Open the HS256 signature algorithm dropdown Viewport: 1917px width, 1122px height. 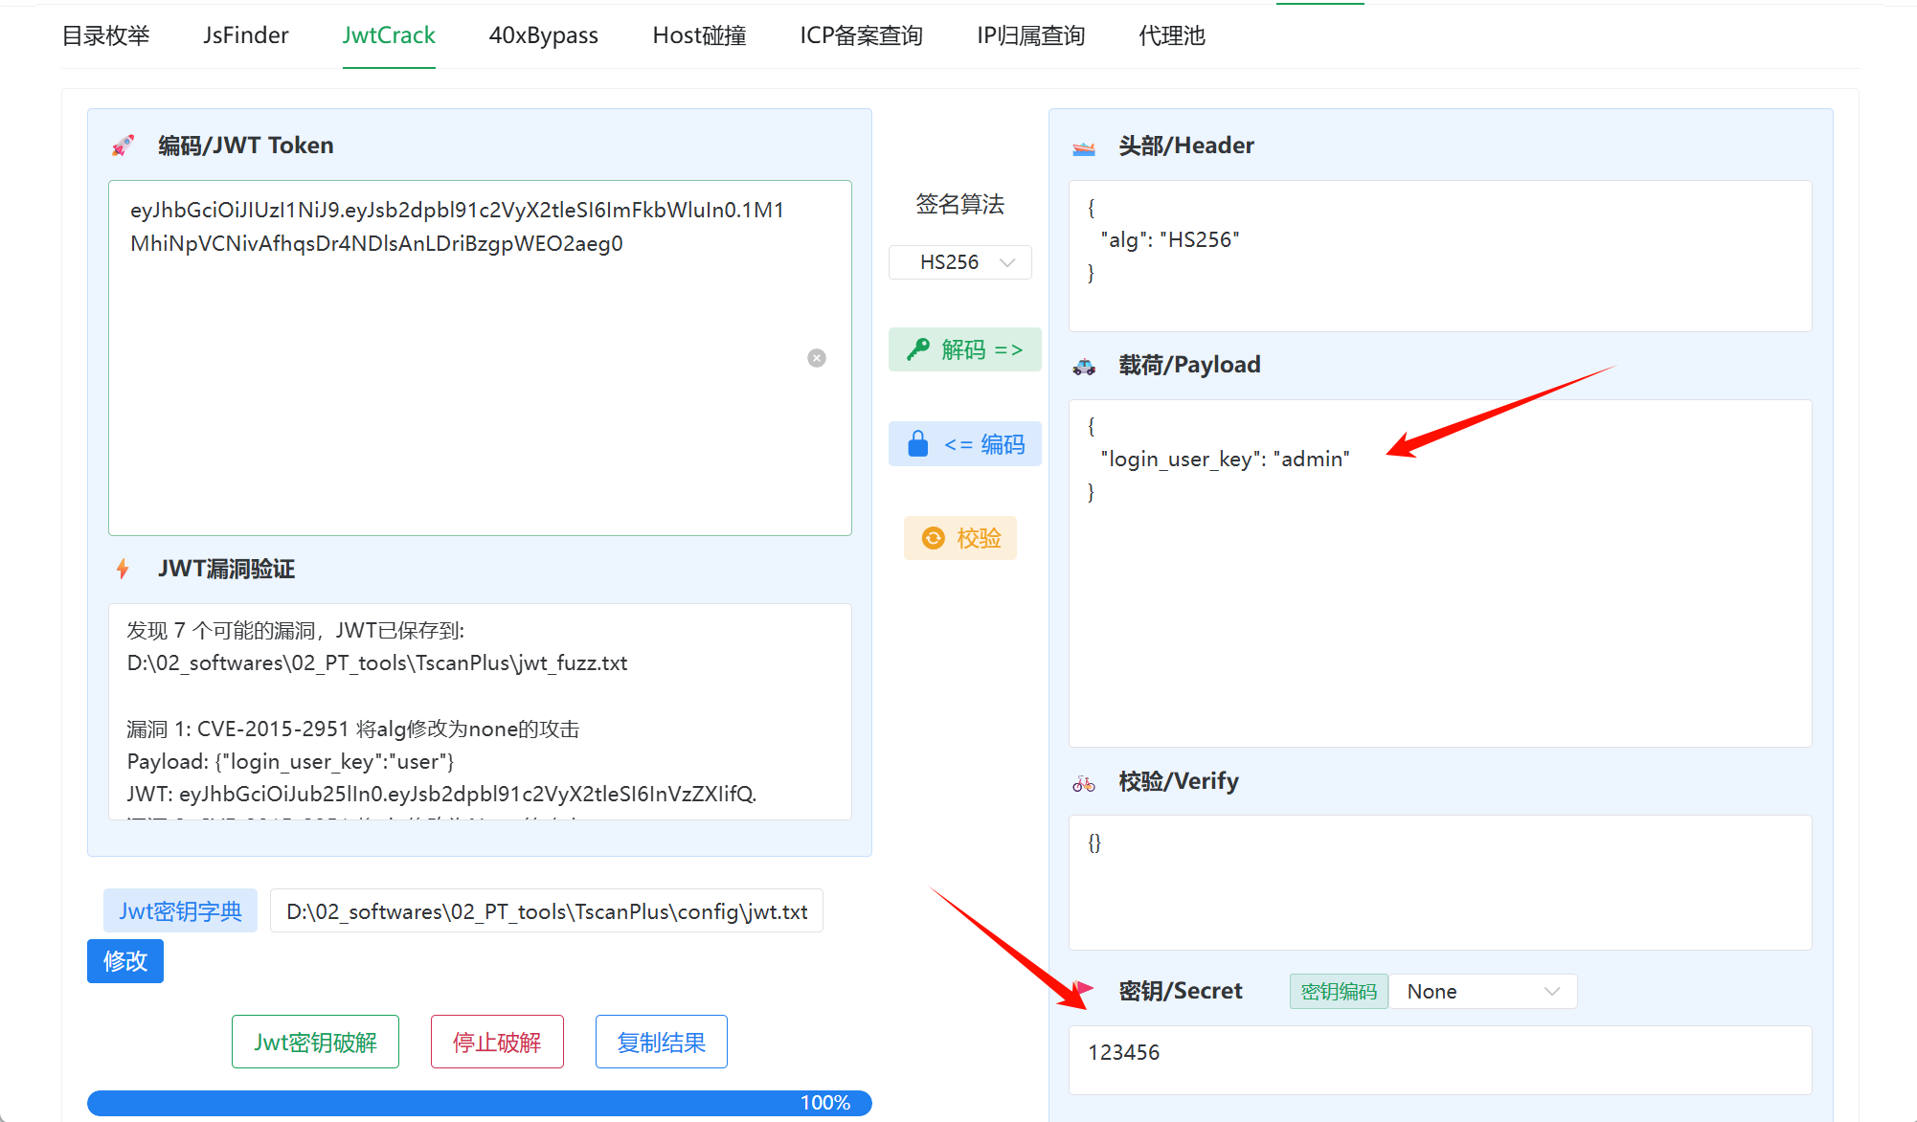(960, 262)
